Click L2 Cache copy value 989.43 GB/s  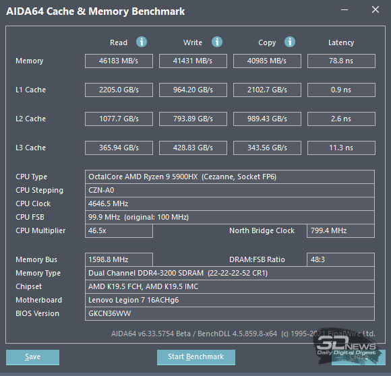click(267, 119)
